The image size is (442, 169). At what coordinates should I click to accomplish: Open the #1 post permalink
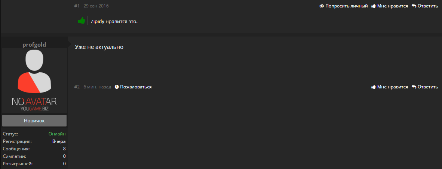(77, 6)
